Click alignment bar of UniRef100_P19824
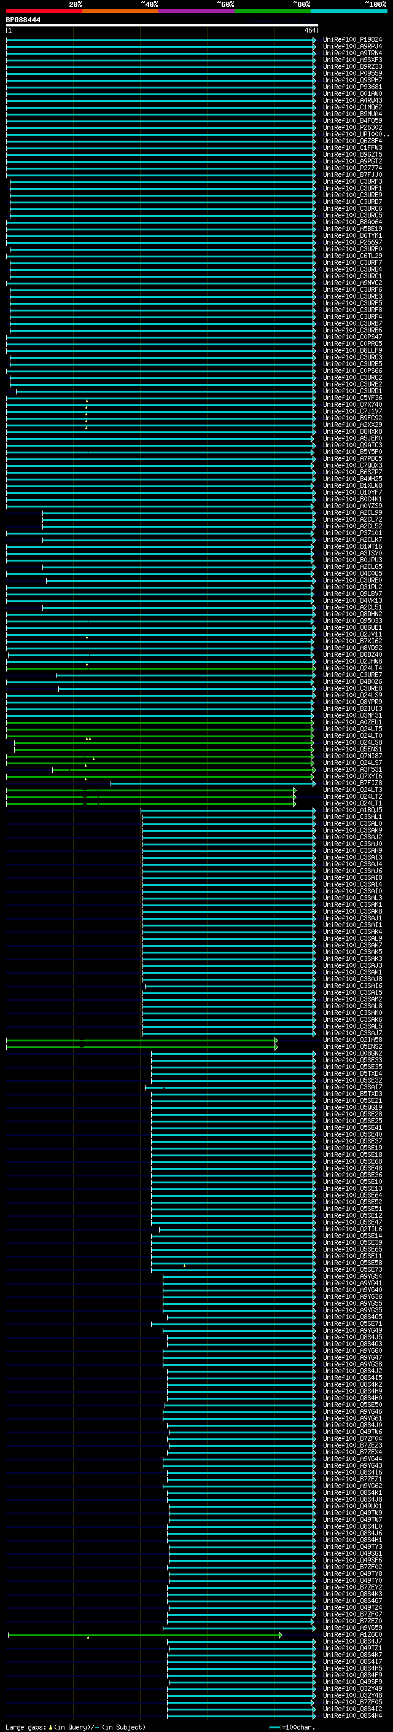The height and width of the screenshot is (1732, 393). (x=161, y=40)
